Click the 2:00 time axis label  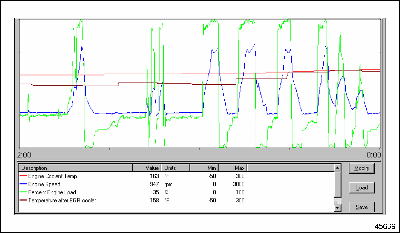point(24,155)
